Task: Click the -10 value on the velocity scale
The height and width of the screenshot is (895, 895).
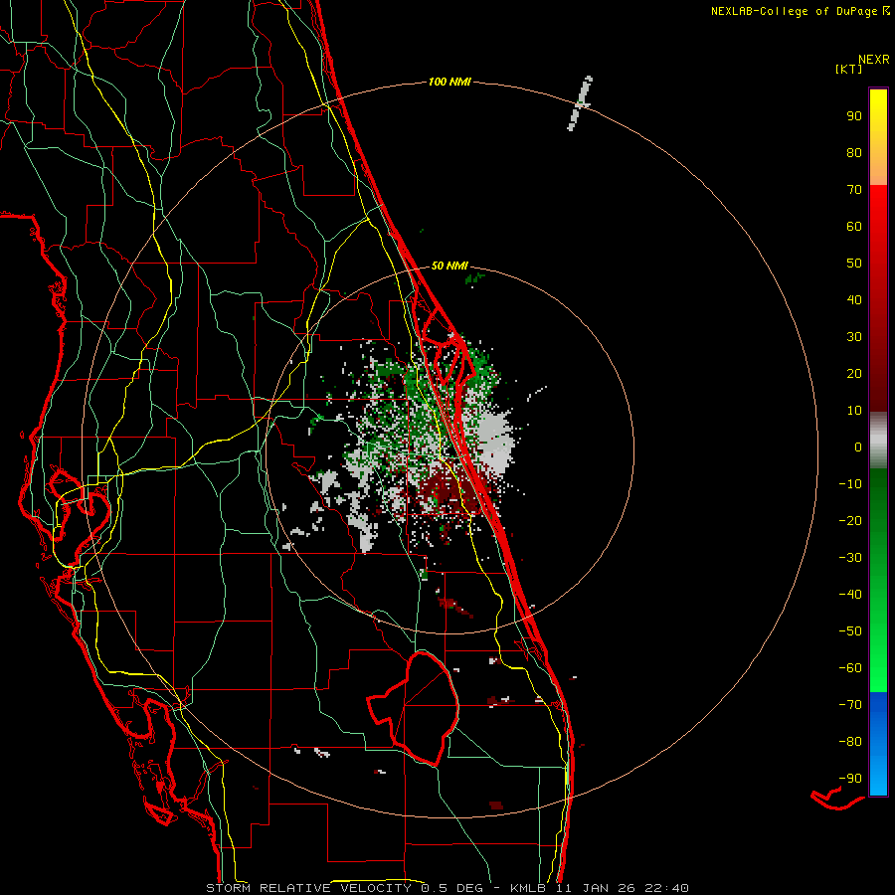Action: pyautogui.click(x=850, y=484)
